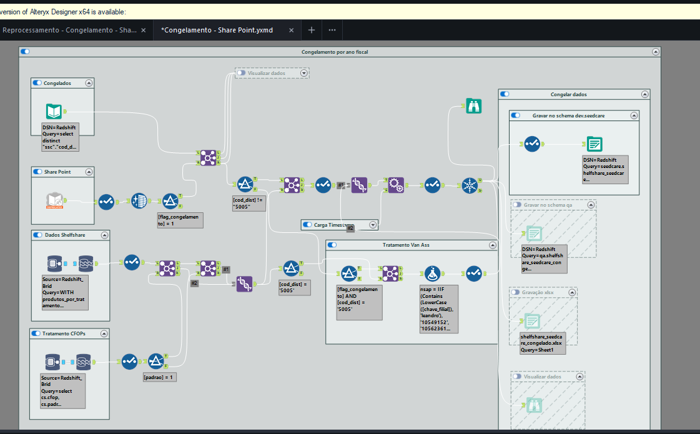Viewport: 700px width, 434px height.
Task: Select the Formula flask tool in Tratamento Van Ass
Action: click(x=432, y=274)
